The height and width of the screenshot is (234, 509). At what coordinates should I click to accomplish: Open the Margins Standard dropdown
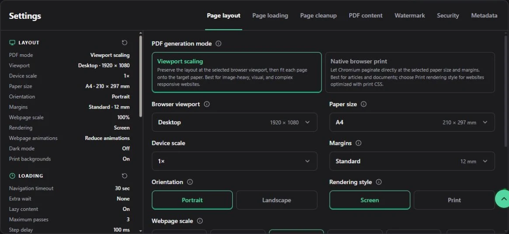412,161
